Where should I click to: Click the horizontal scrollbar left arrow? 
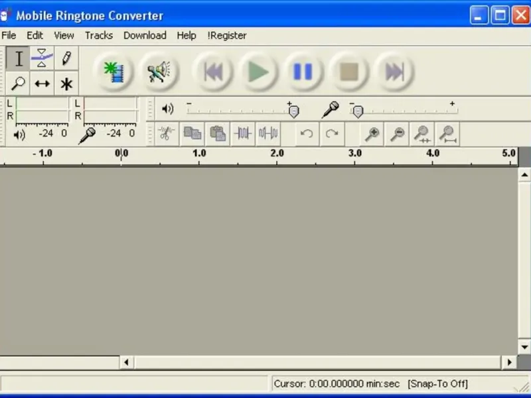(127, 362)
